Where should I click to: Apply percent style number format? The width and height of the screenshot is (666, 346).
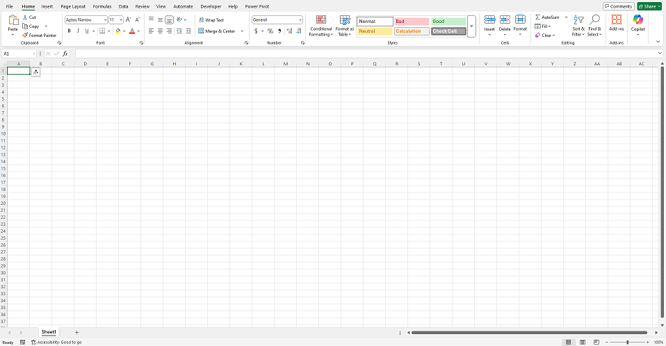click(x=270, y=31)
